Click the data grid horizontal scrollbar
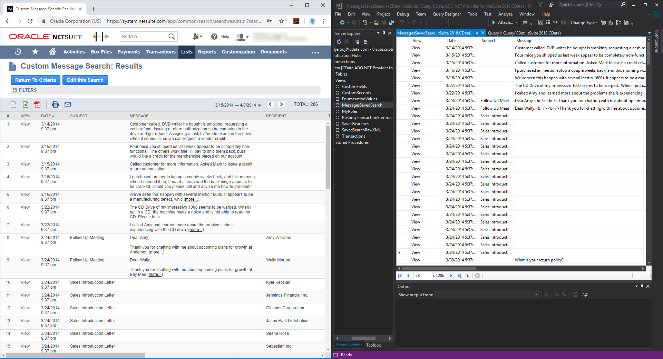This screenshot has width=663, height=359. pos(439,268)
